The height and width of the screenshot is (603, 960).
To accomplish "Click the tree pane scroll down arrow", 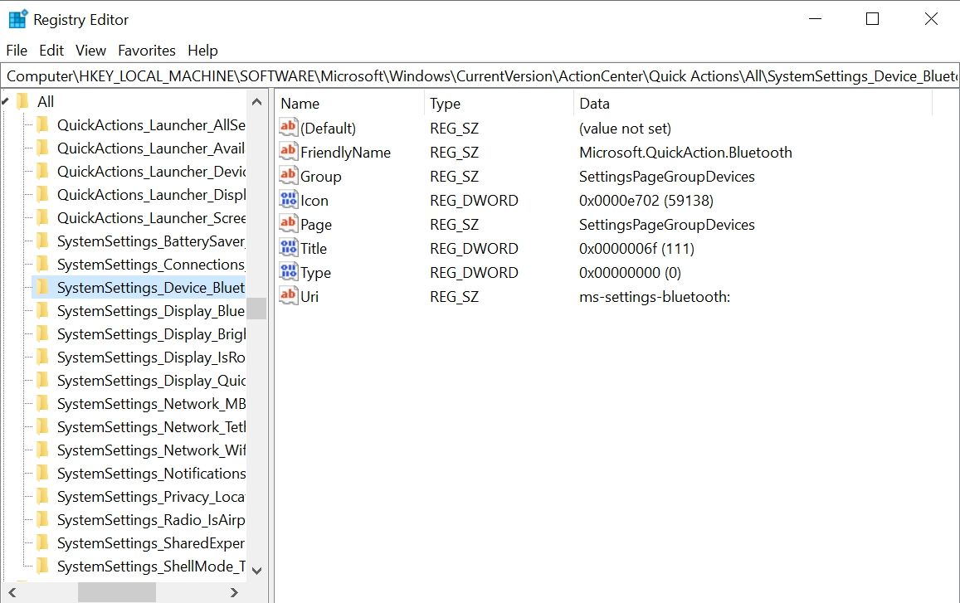I will (x=257, y=571).
